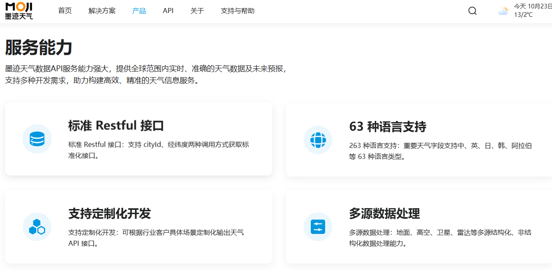
Task: Select the highlighted 产品 nav item
Action: pyautogui.click(x=139, y=11)
